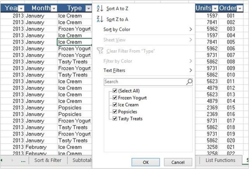Open the Year column filter arrow
Viewport: 249px width, 169px height.
pos(21,8)
